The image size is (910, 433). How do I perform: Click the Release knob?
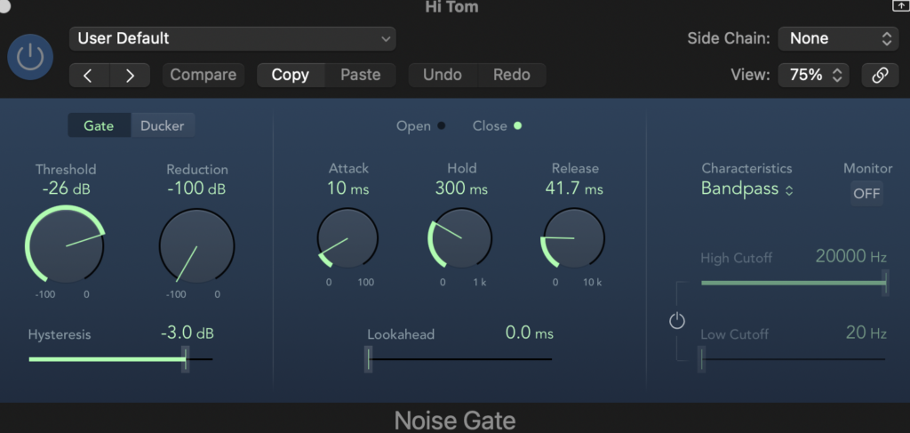[574, 238]
